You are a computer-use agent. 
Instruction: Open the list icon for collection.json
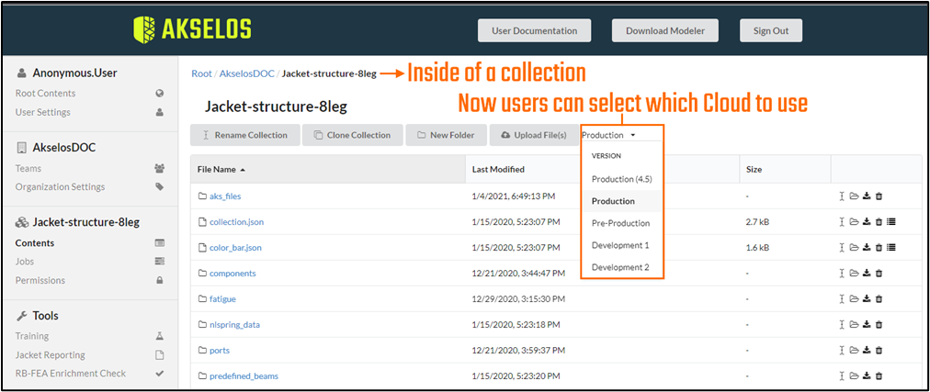[x=891, y=222]
